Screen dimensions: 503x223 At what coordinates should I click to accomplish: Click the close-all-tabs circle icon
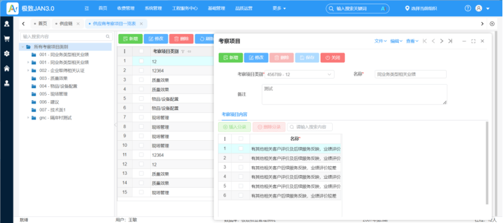coord(492,24)
